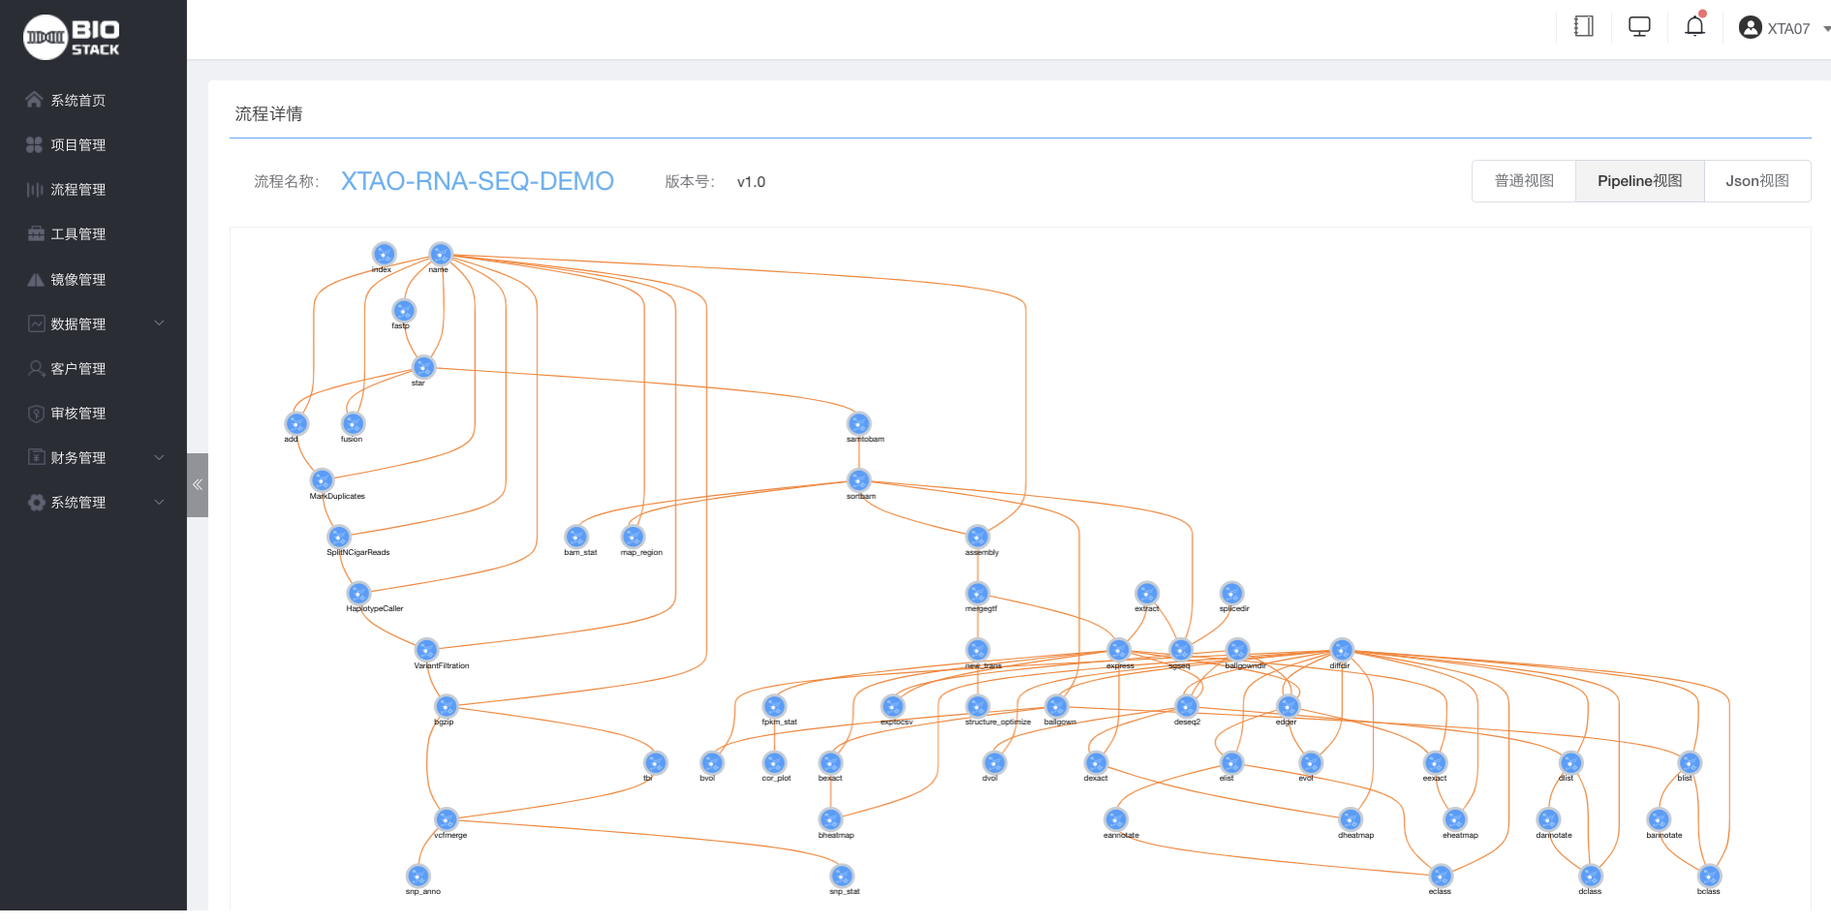Switch to the Json视图 tab

pyautogui.click(x=1756, y=181)
